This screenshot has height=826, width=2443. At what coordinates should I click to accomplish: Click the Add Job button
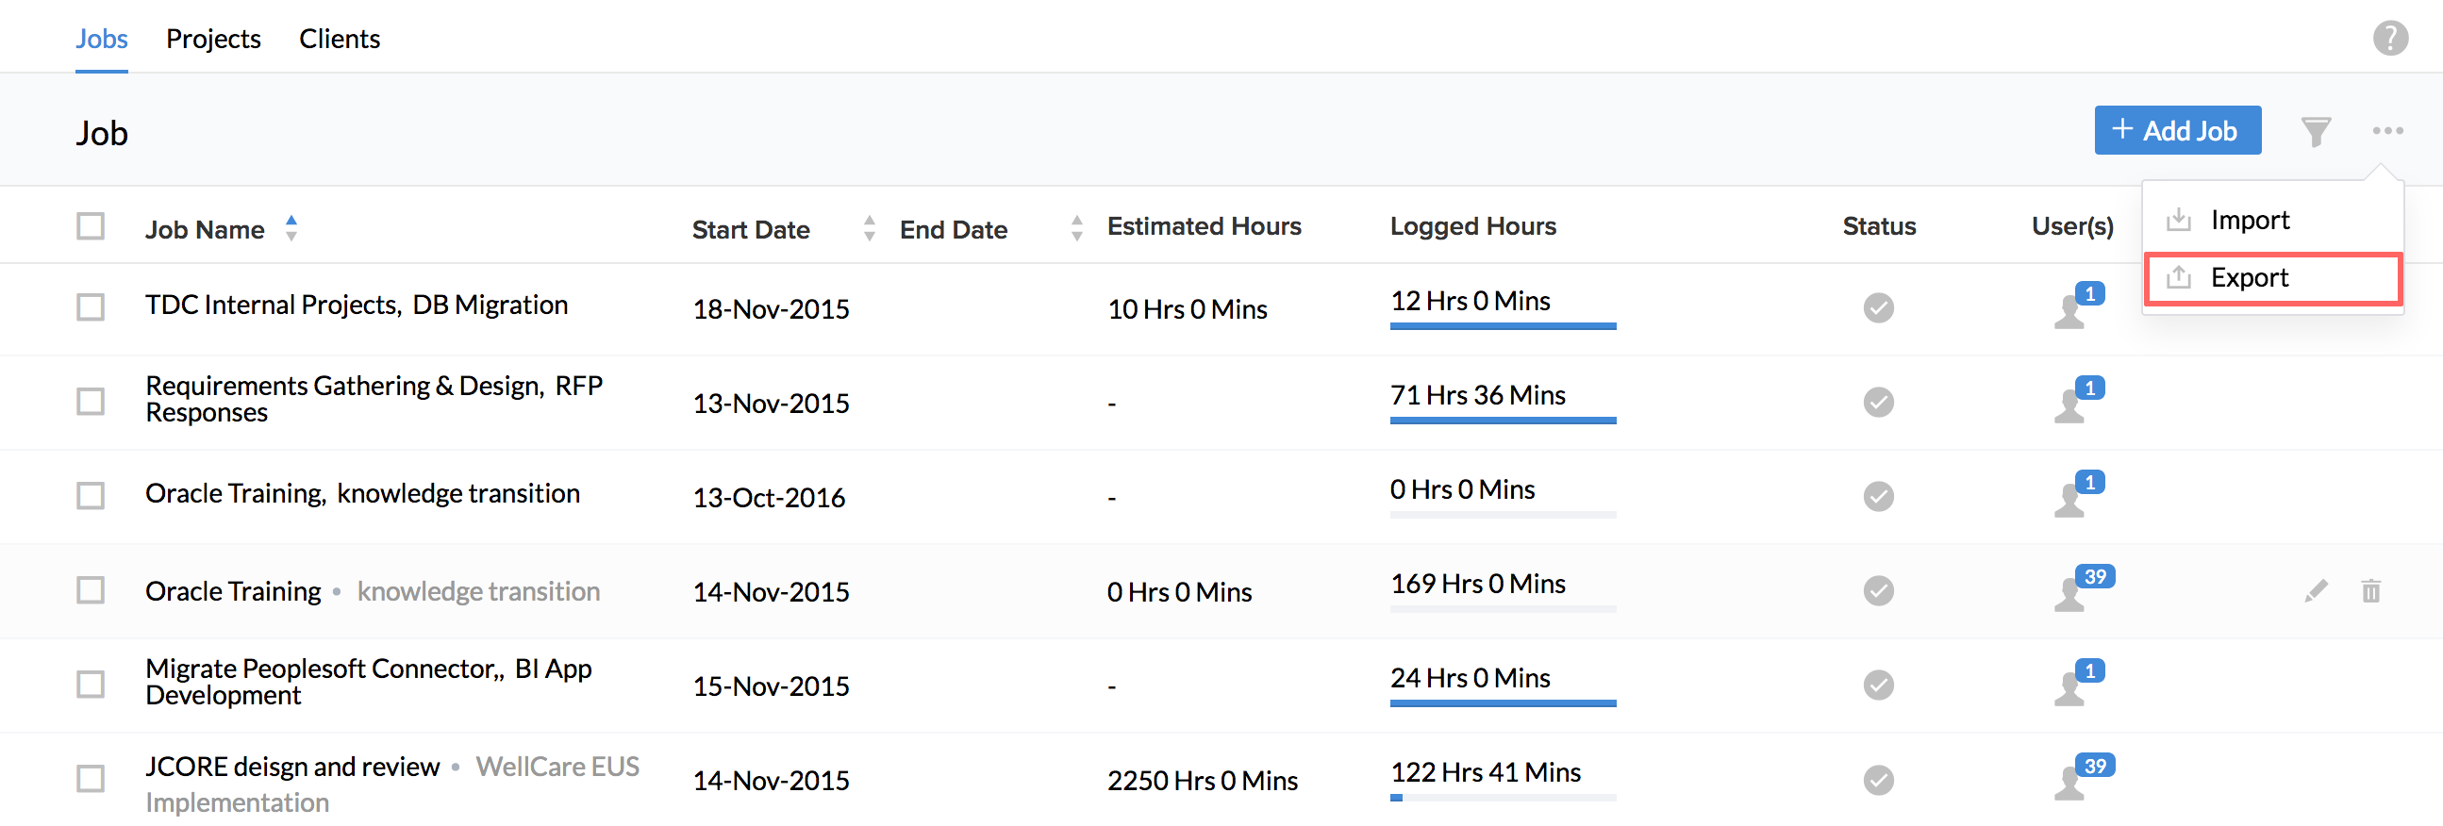[2176, 131]
